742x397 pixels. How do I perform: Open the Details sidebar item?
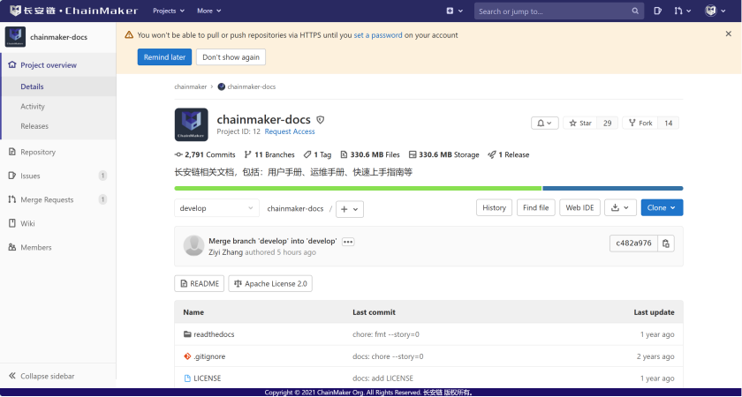click(x=58, y=86)
